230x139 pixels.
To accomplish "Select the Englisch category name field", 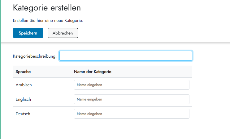I will [132, 99].
